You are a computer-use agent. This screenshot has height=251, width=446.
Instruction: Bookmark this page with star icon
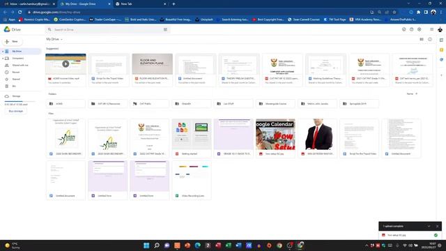[394, 13]
